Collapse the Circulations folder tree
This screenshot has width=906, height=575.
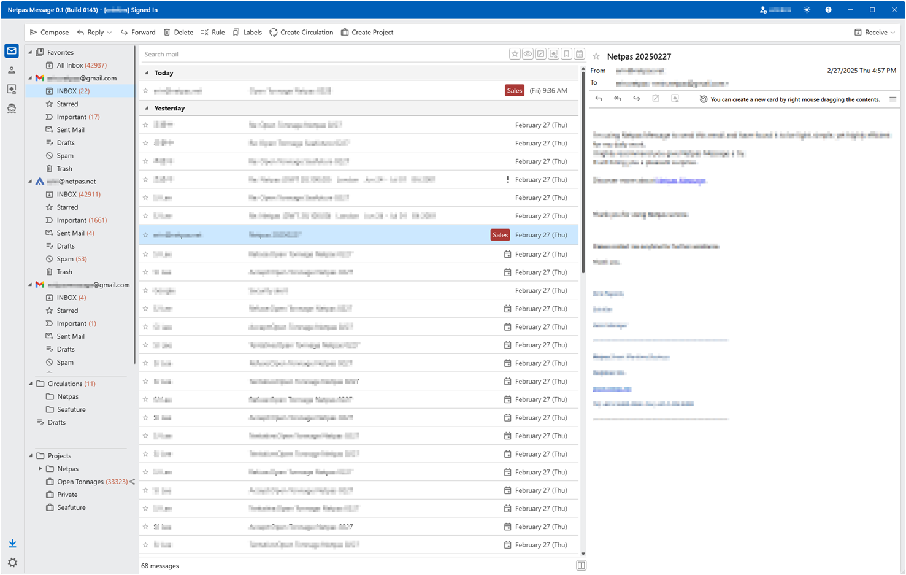pos(31,384)
